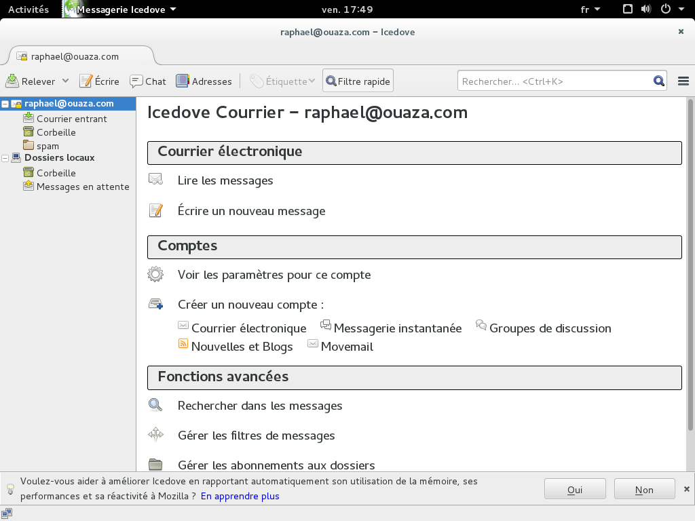695x521 pixels.
Task: Select Courrier entrant folder
Action: point(71,119)
